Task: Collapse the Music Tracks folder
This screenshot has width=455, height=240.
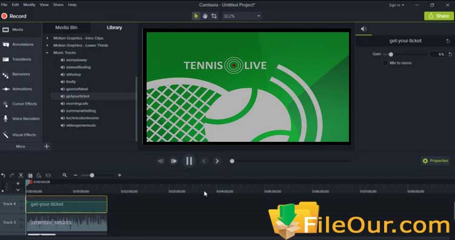Action: 47,53
